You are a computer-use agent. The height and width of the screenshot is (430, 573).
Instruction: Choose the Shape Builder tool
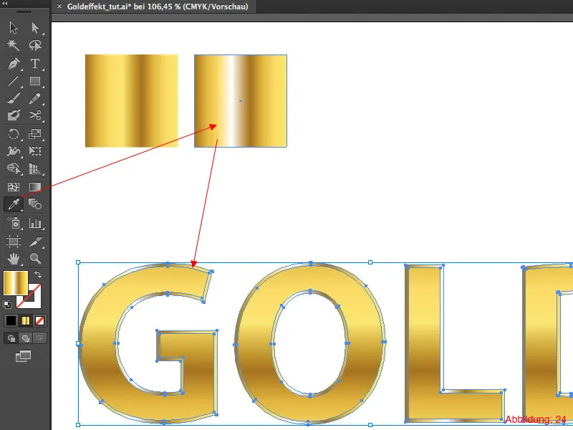pyautogui.click(x=14, y=168)
